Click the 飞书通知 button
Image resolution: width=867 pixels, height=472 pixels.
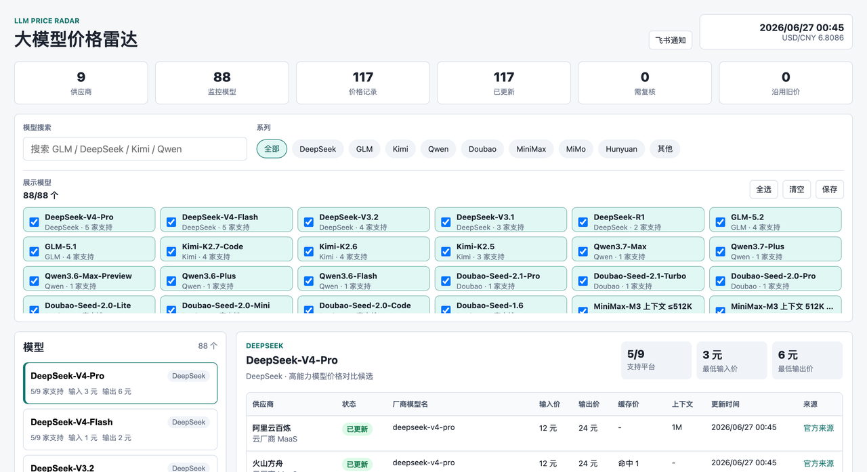pyautogui.click(x=671, y=40)
